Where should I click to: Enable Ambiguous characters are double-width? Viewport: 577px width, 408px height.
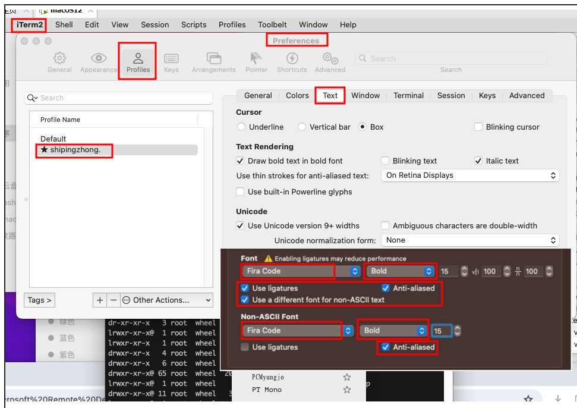[385, 226]
